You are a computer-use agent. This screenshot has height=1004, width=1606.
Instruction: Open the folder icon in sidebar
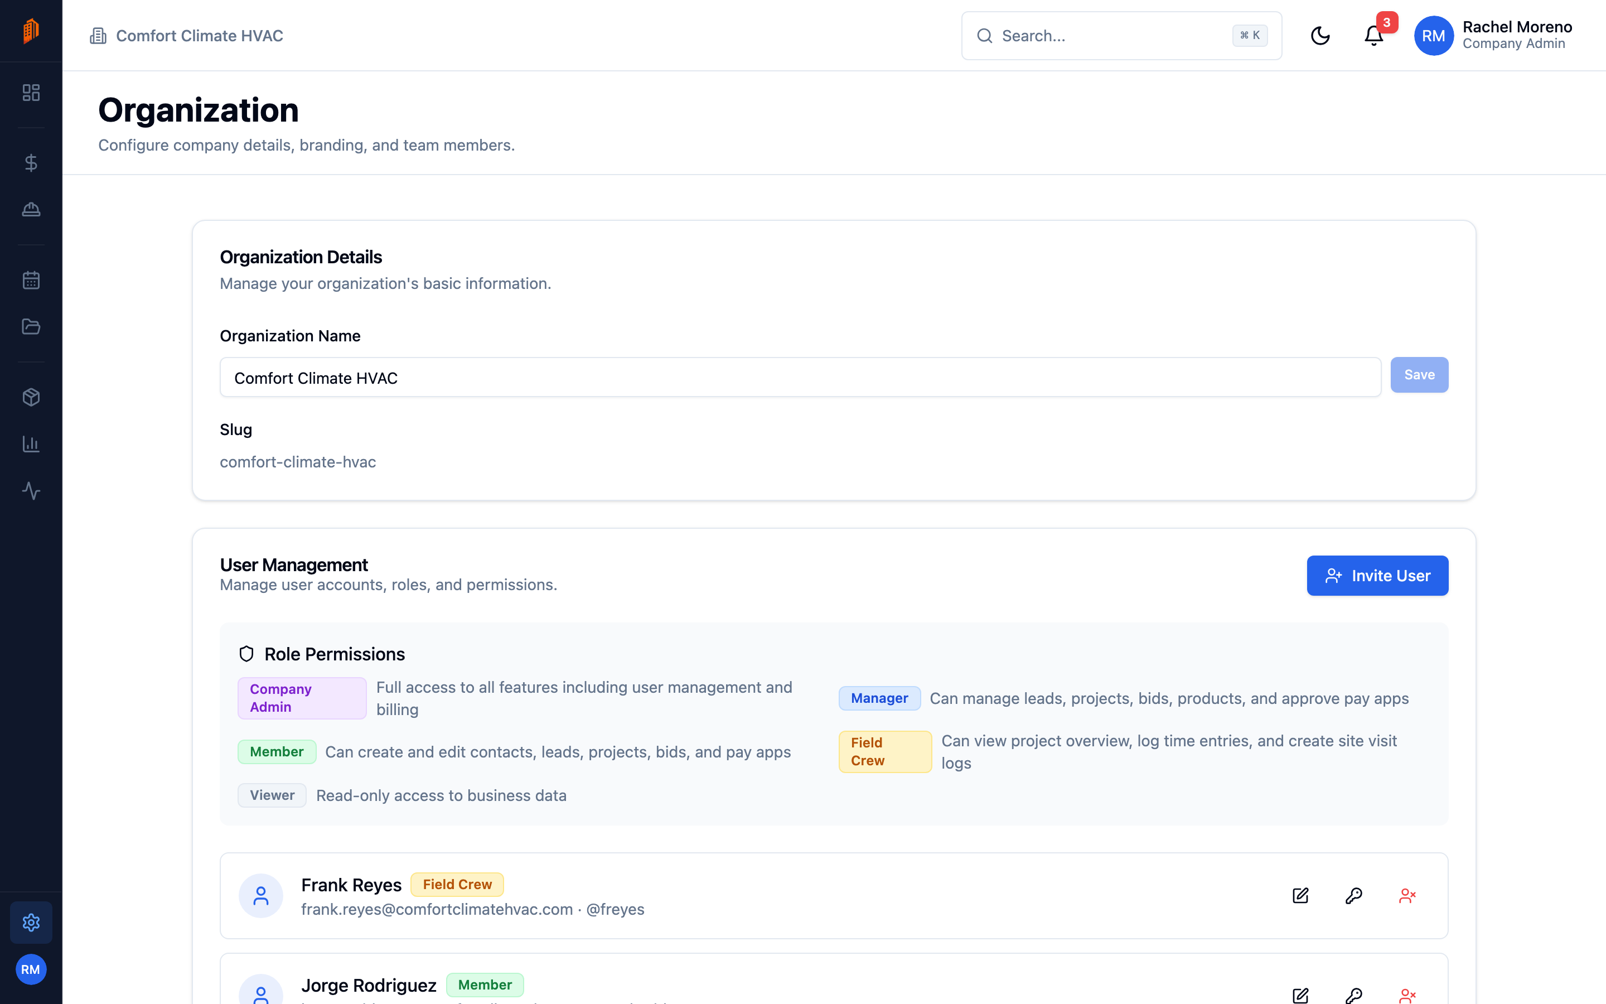click(x=31, y=327)
